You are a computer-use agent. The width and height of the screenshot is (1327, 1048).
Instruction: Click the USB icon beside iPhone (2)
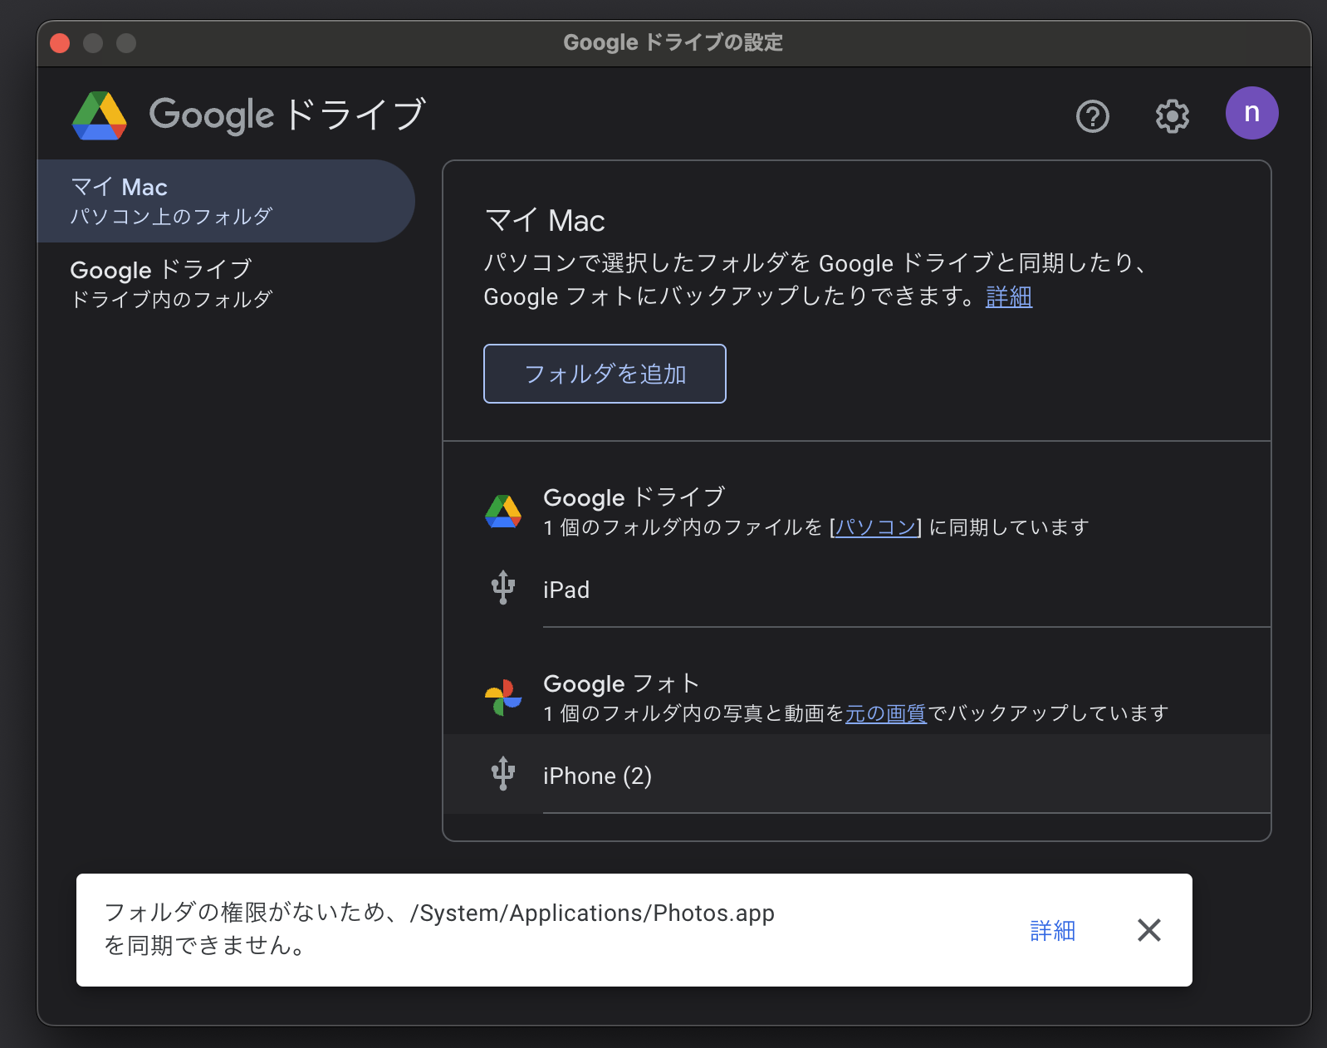pos(503,774)
